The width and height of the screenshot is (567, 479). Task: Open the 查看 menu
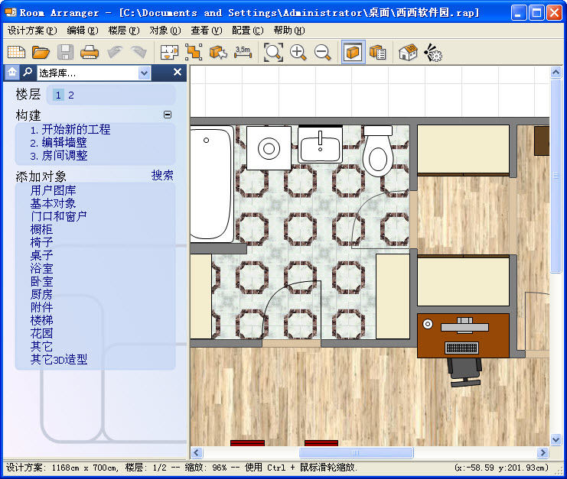tap(205, 31)
